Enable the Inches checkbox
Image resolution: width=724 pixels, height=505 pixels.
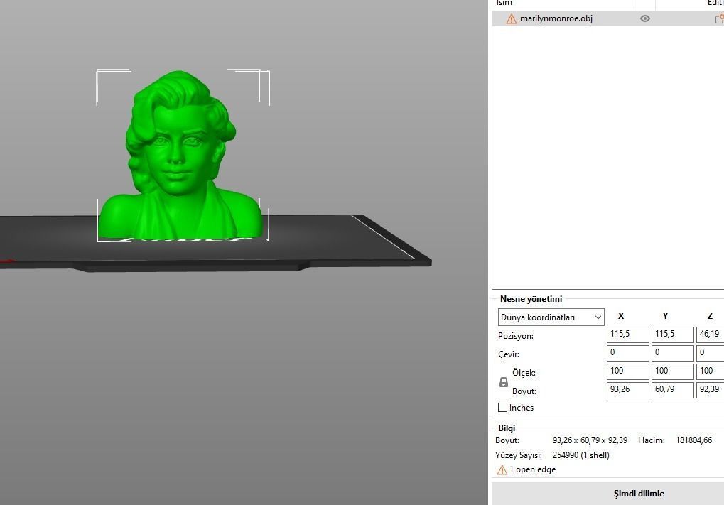503,408
